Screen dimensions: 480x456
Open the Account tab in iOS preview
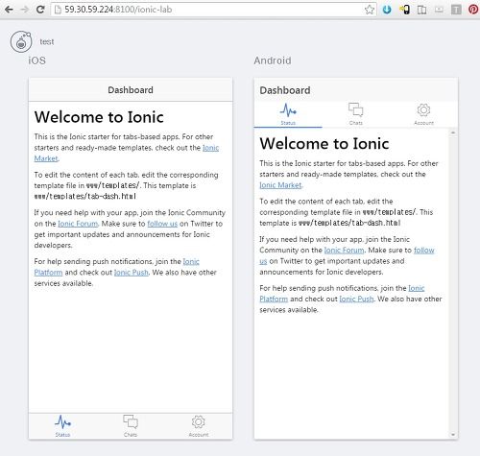coord(199,426)
